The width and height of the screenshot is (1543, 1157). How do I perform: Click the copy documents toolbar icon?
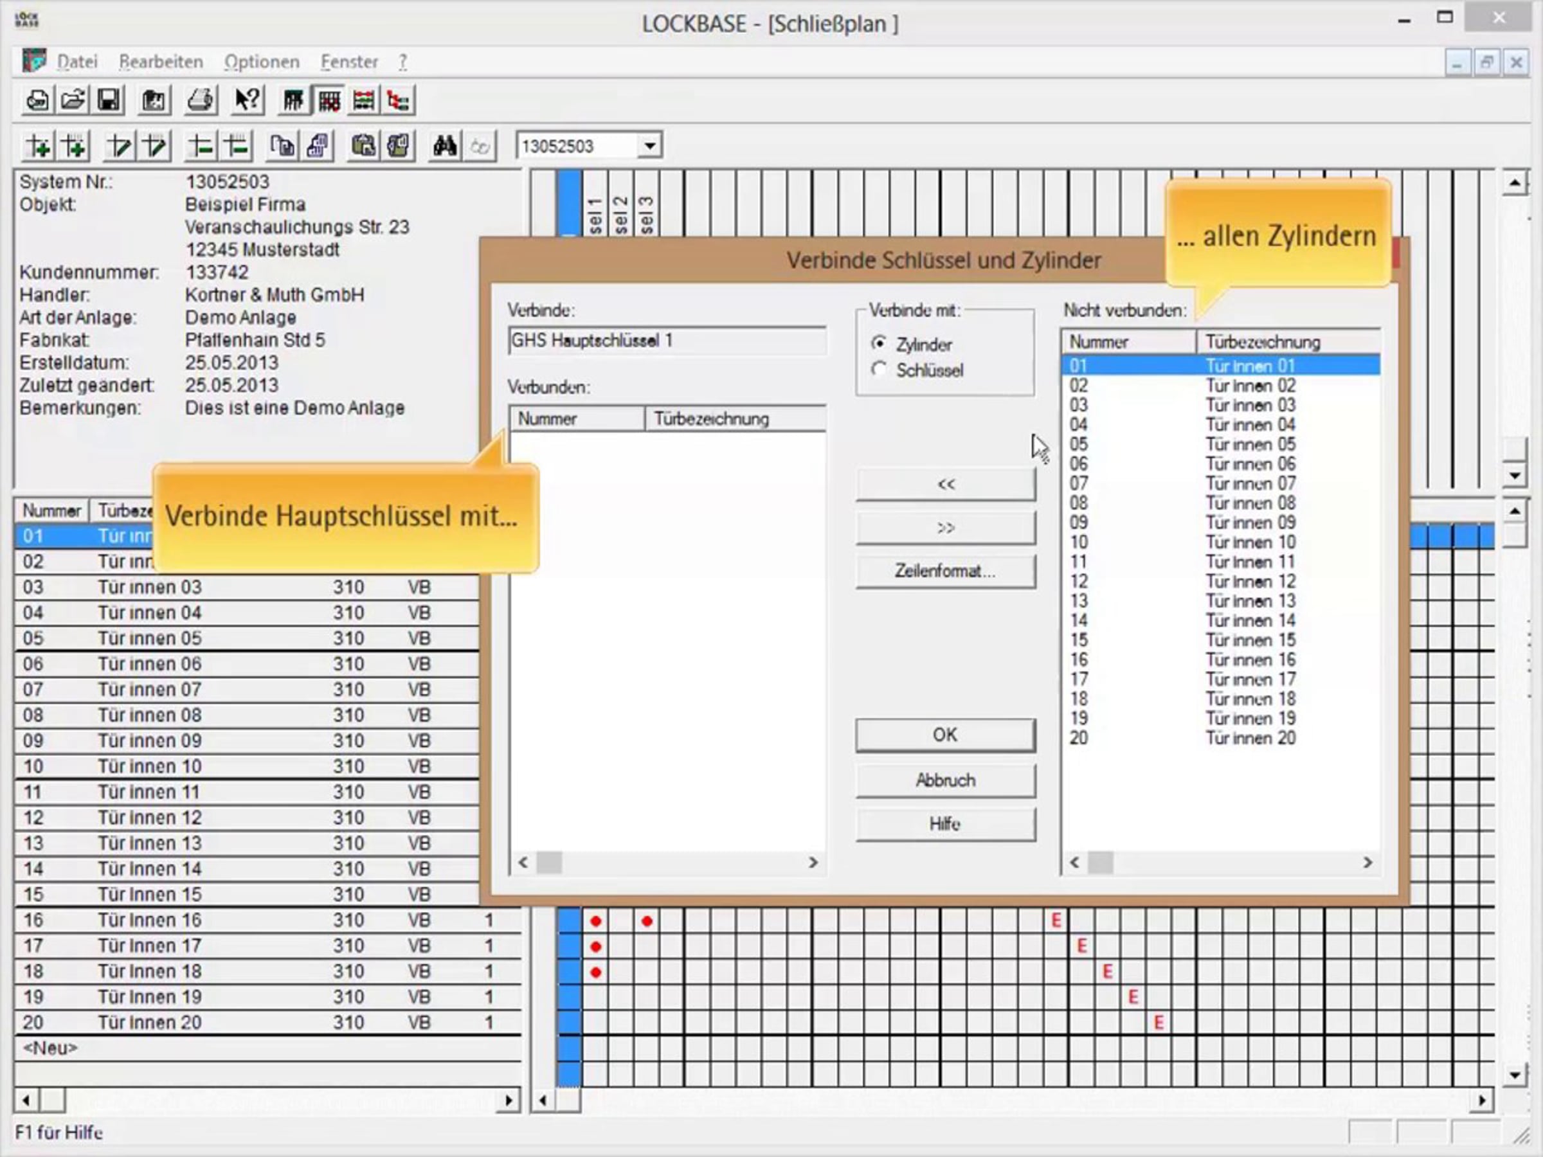tap(282, 147)
